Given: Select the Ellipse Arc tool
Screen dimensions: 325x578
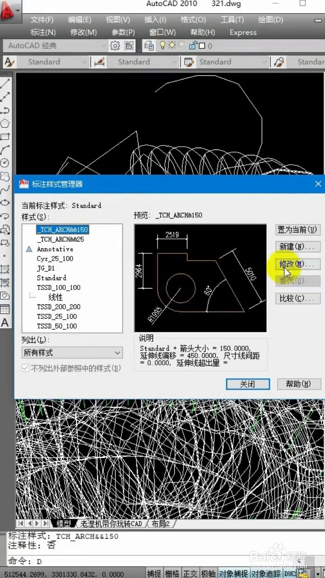Looking at the screenshot, I should [5, 216].
